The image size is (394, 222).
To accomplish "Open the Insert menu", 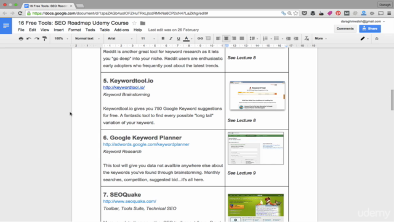I will 58,30.
